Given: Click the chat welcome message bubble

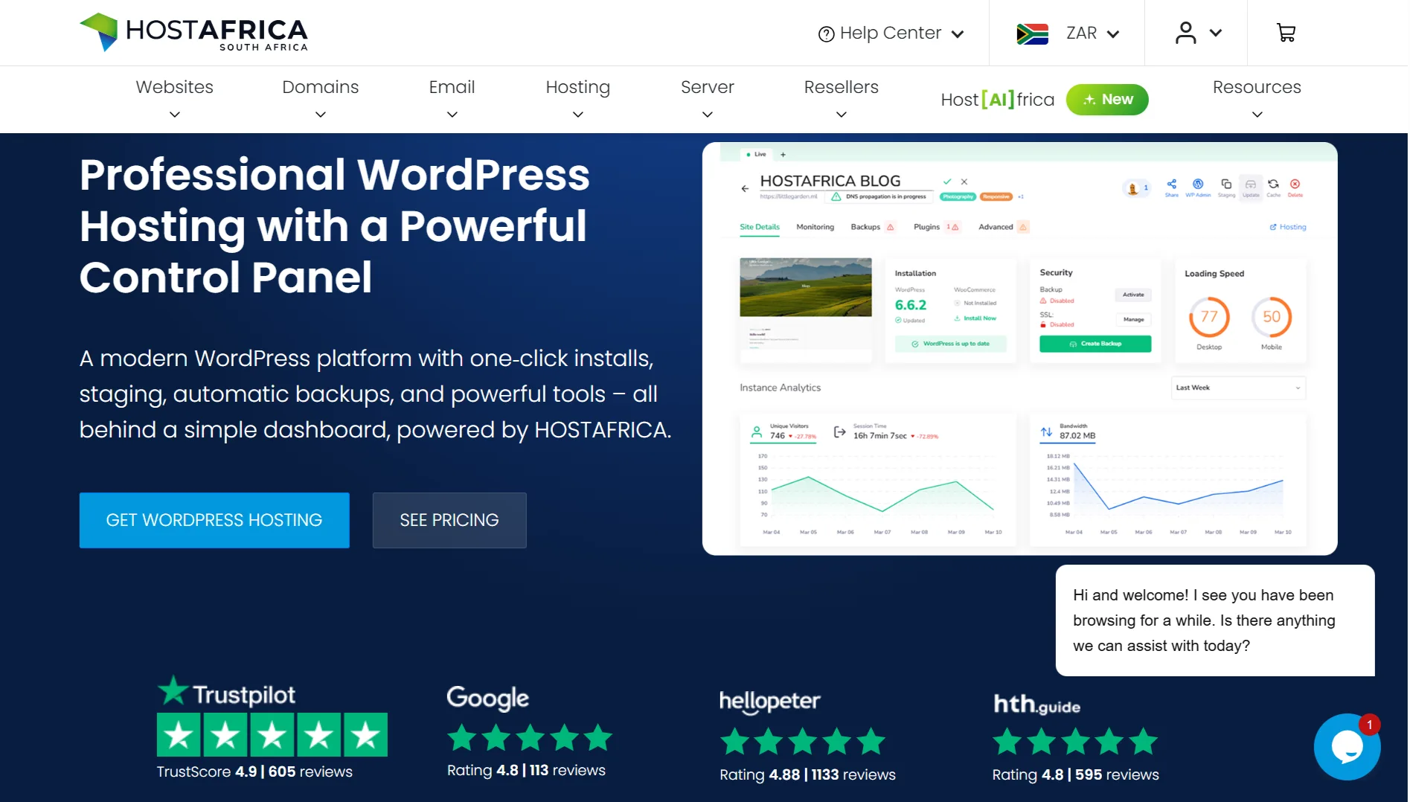Looking at the screenshot, I should coord(1215,620).
